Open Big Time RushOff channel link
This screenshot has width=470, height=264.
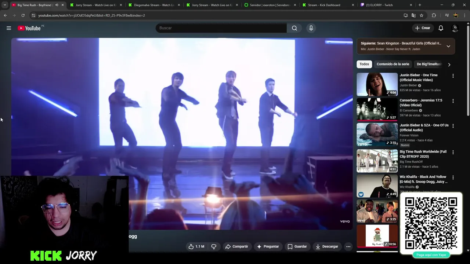[411, 162]
